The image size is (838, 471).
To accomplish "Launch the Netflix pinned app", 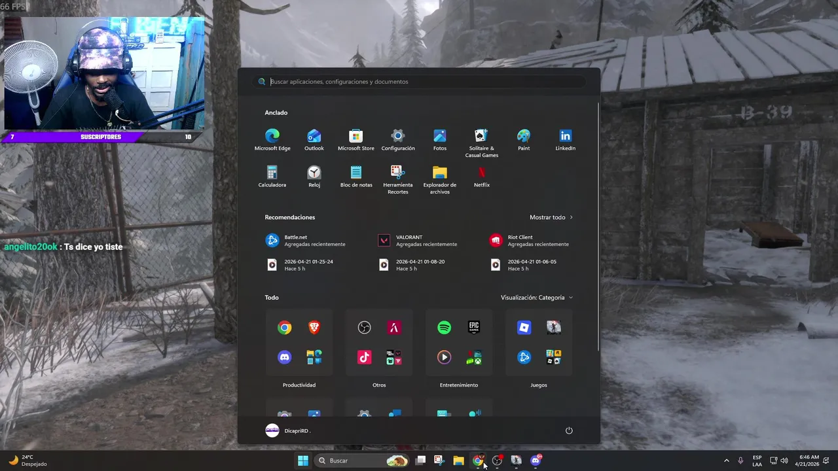I will (482, 177).
